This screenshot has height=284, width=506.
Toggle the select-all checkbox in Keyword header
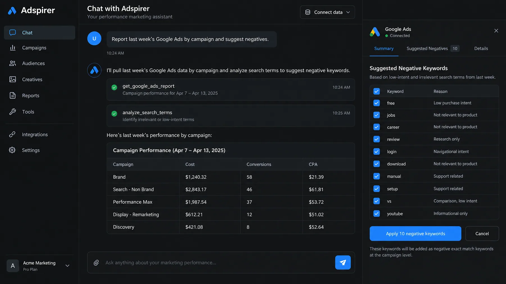376,91
